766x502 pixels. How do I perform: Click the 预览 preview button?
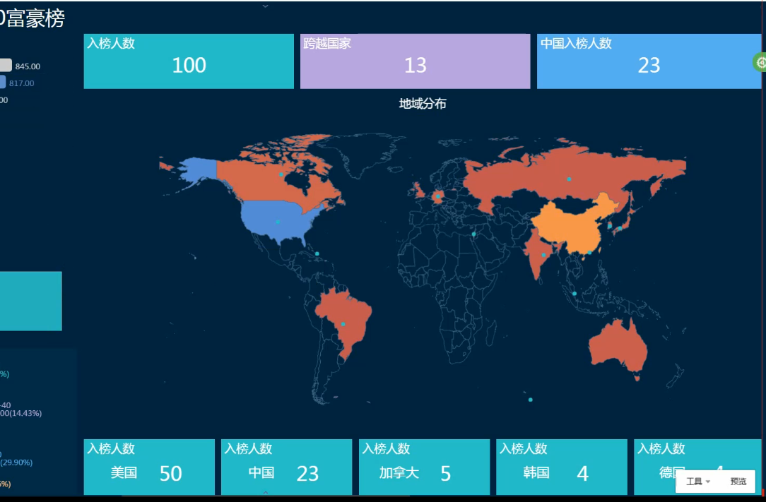pos(738,482)
